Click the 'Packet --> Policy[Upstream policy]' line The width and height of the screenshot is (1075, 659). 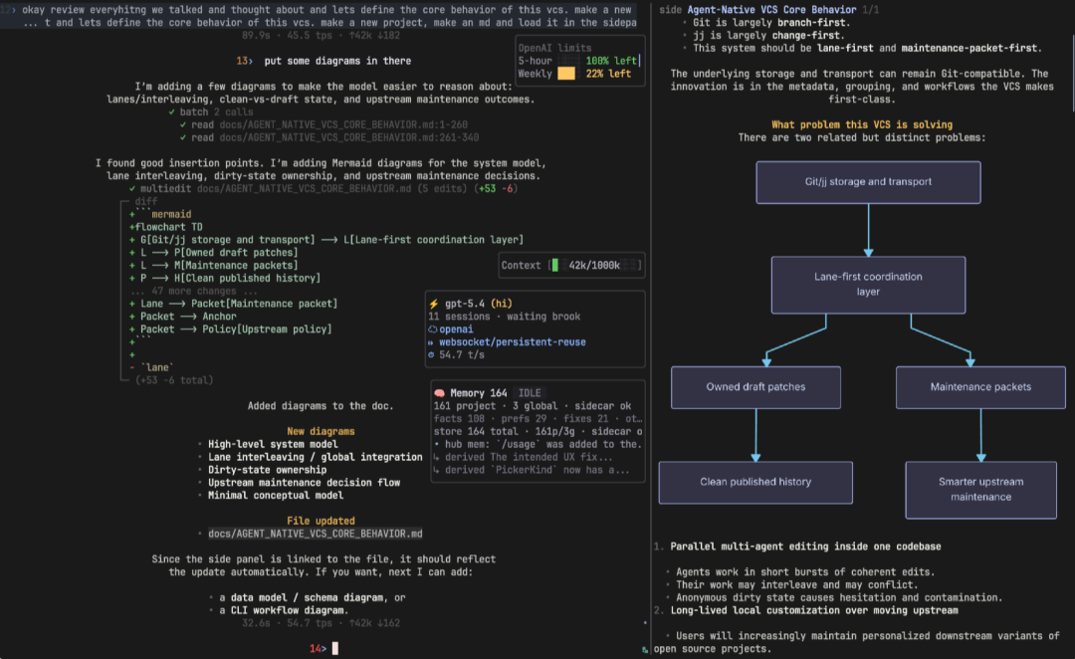230,329
